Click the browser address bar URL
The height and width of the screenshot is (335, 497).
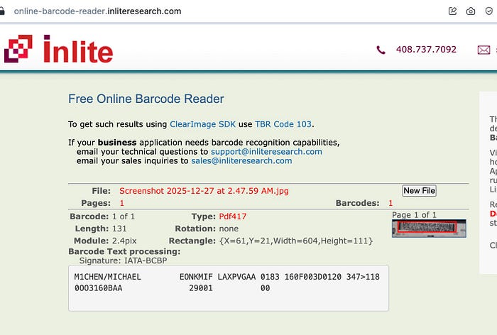pyautogui.click(x=97, y=11)
